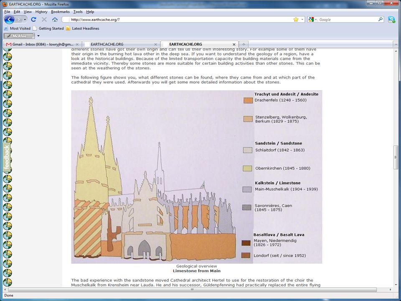Close the Gmail Inbox tab
This screenshot has width=401, height=301.
click(x=77, y=45)
